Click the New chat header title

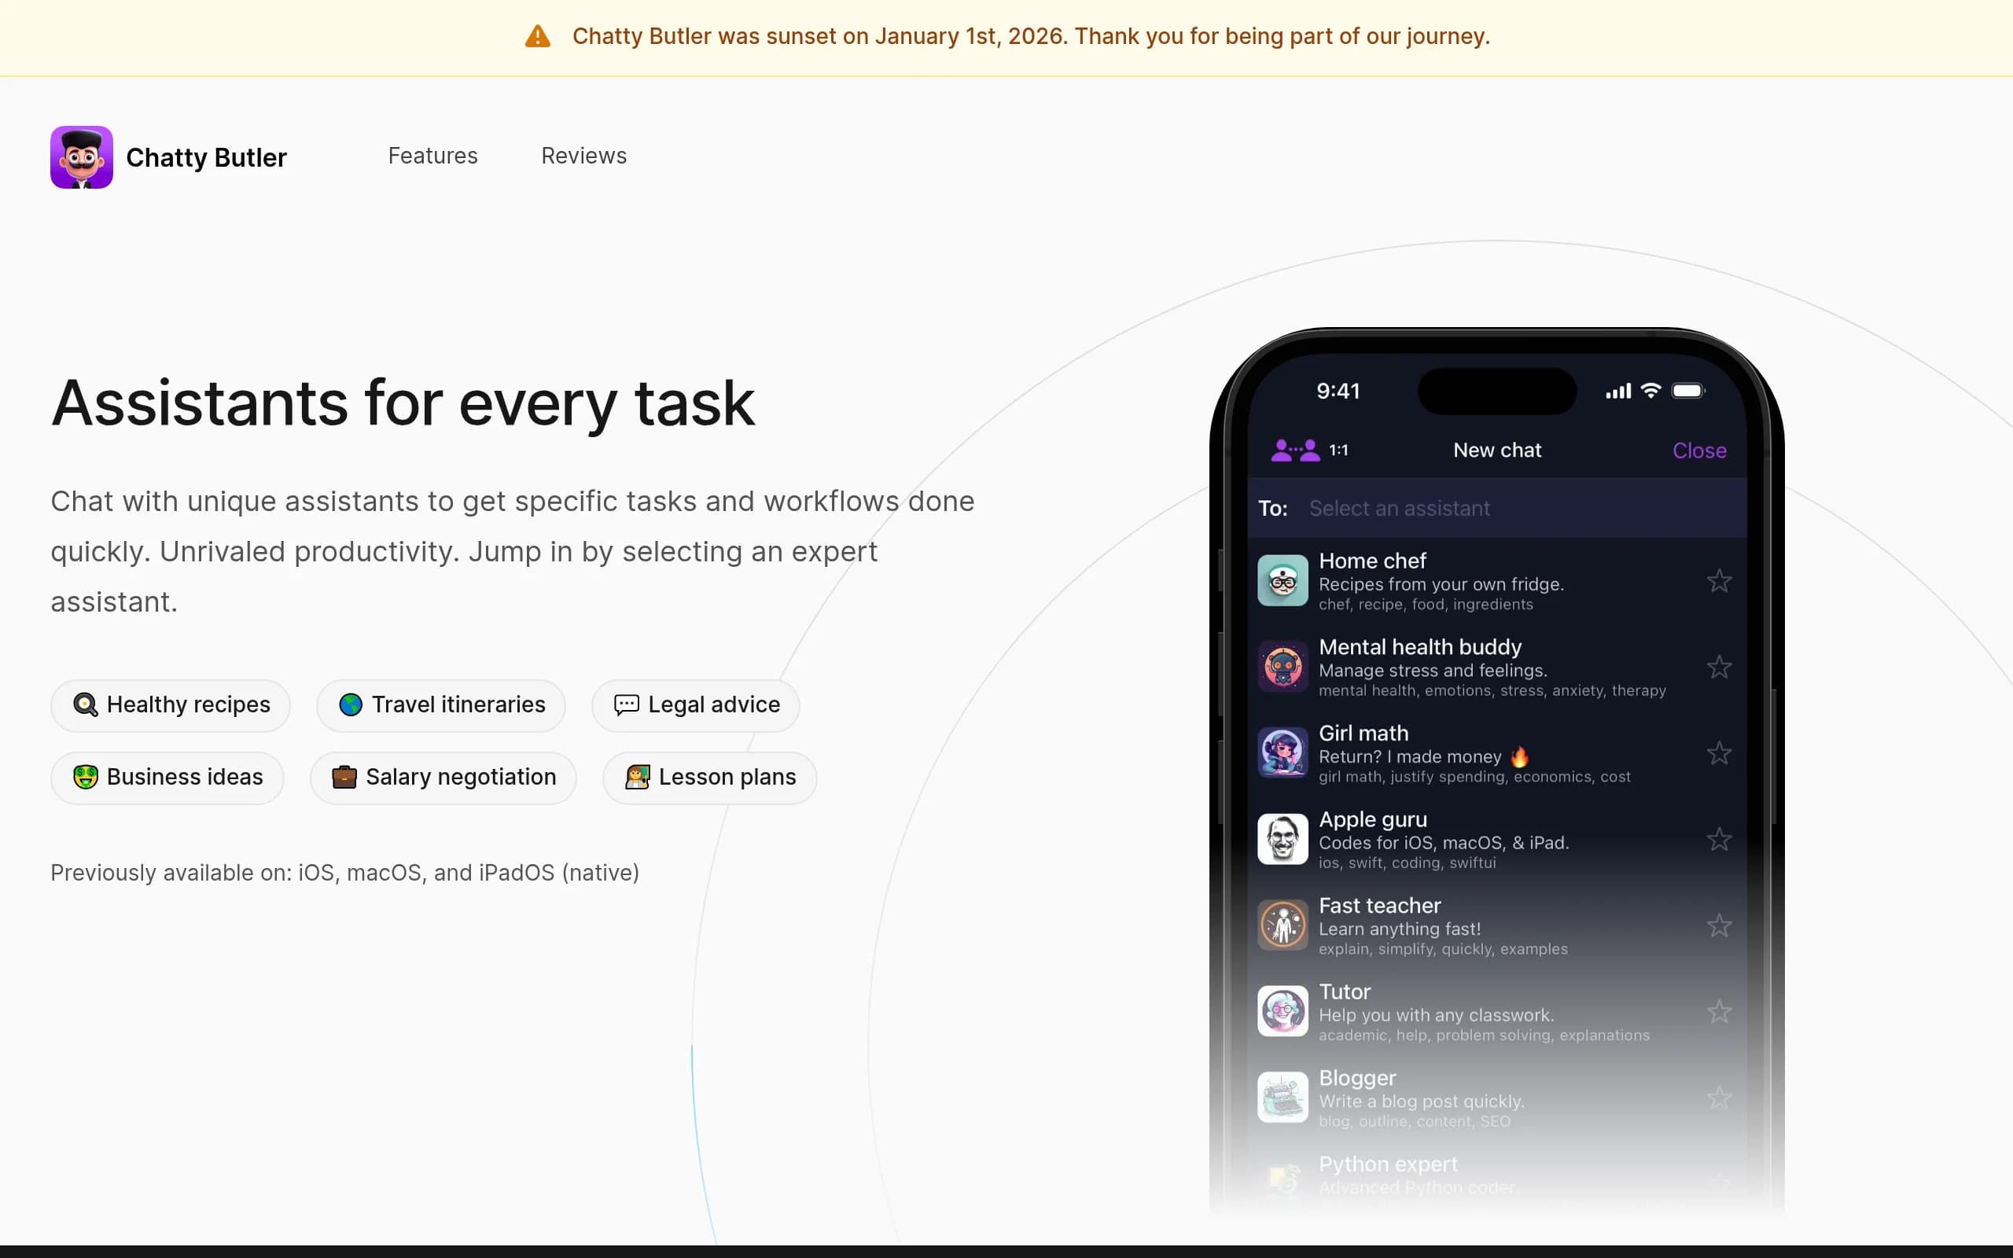pos(1496,450)
